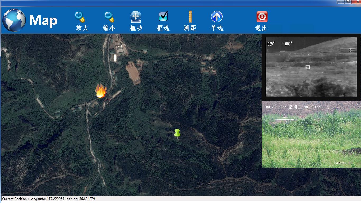Click the 放大 zoom in magnifier icon
361x203 pixels.
click(80, 17)
